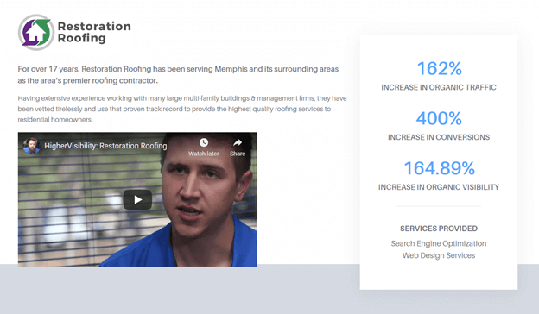The image size is (539, 314).
Task: Click the Increase in Conversions label
Action: coord(439,137)
